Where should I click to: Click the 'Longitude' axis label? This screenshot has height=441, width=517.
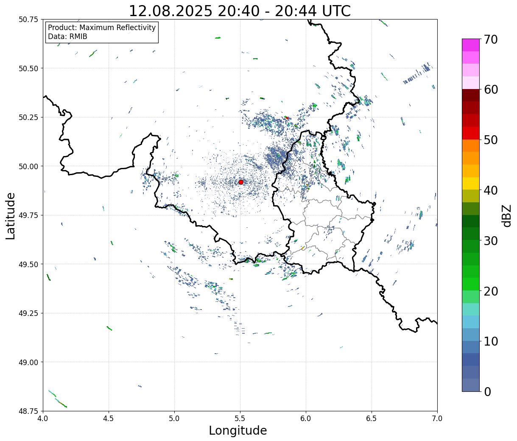click(238, 430)
